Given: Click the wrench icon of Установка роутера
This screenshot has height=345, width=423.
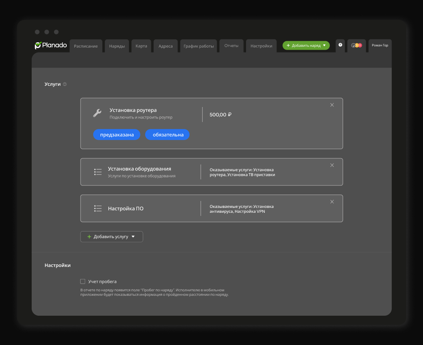Looking at the screenshot, I should pyautogui.click(x=97, y=113).
